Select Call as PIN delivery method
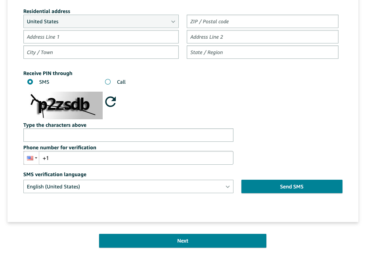 pyautogui.click(x=107, y=82)
